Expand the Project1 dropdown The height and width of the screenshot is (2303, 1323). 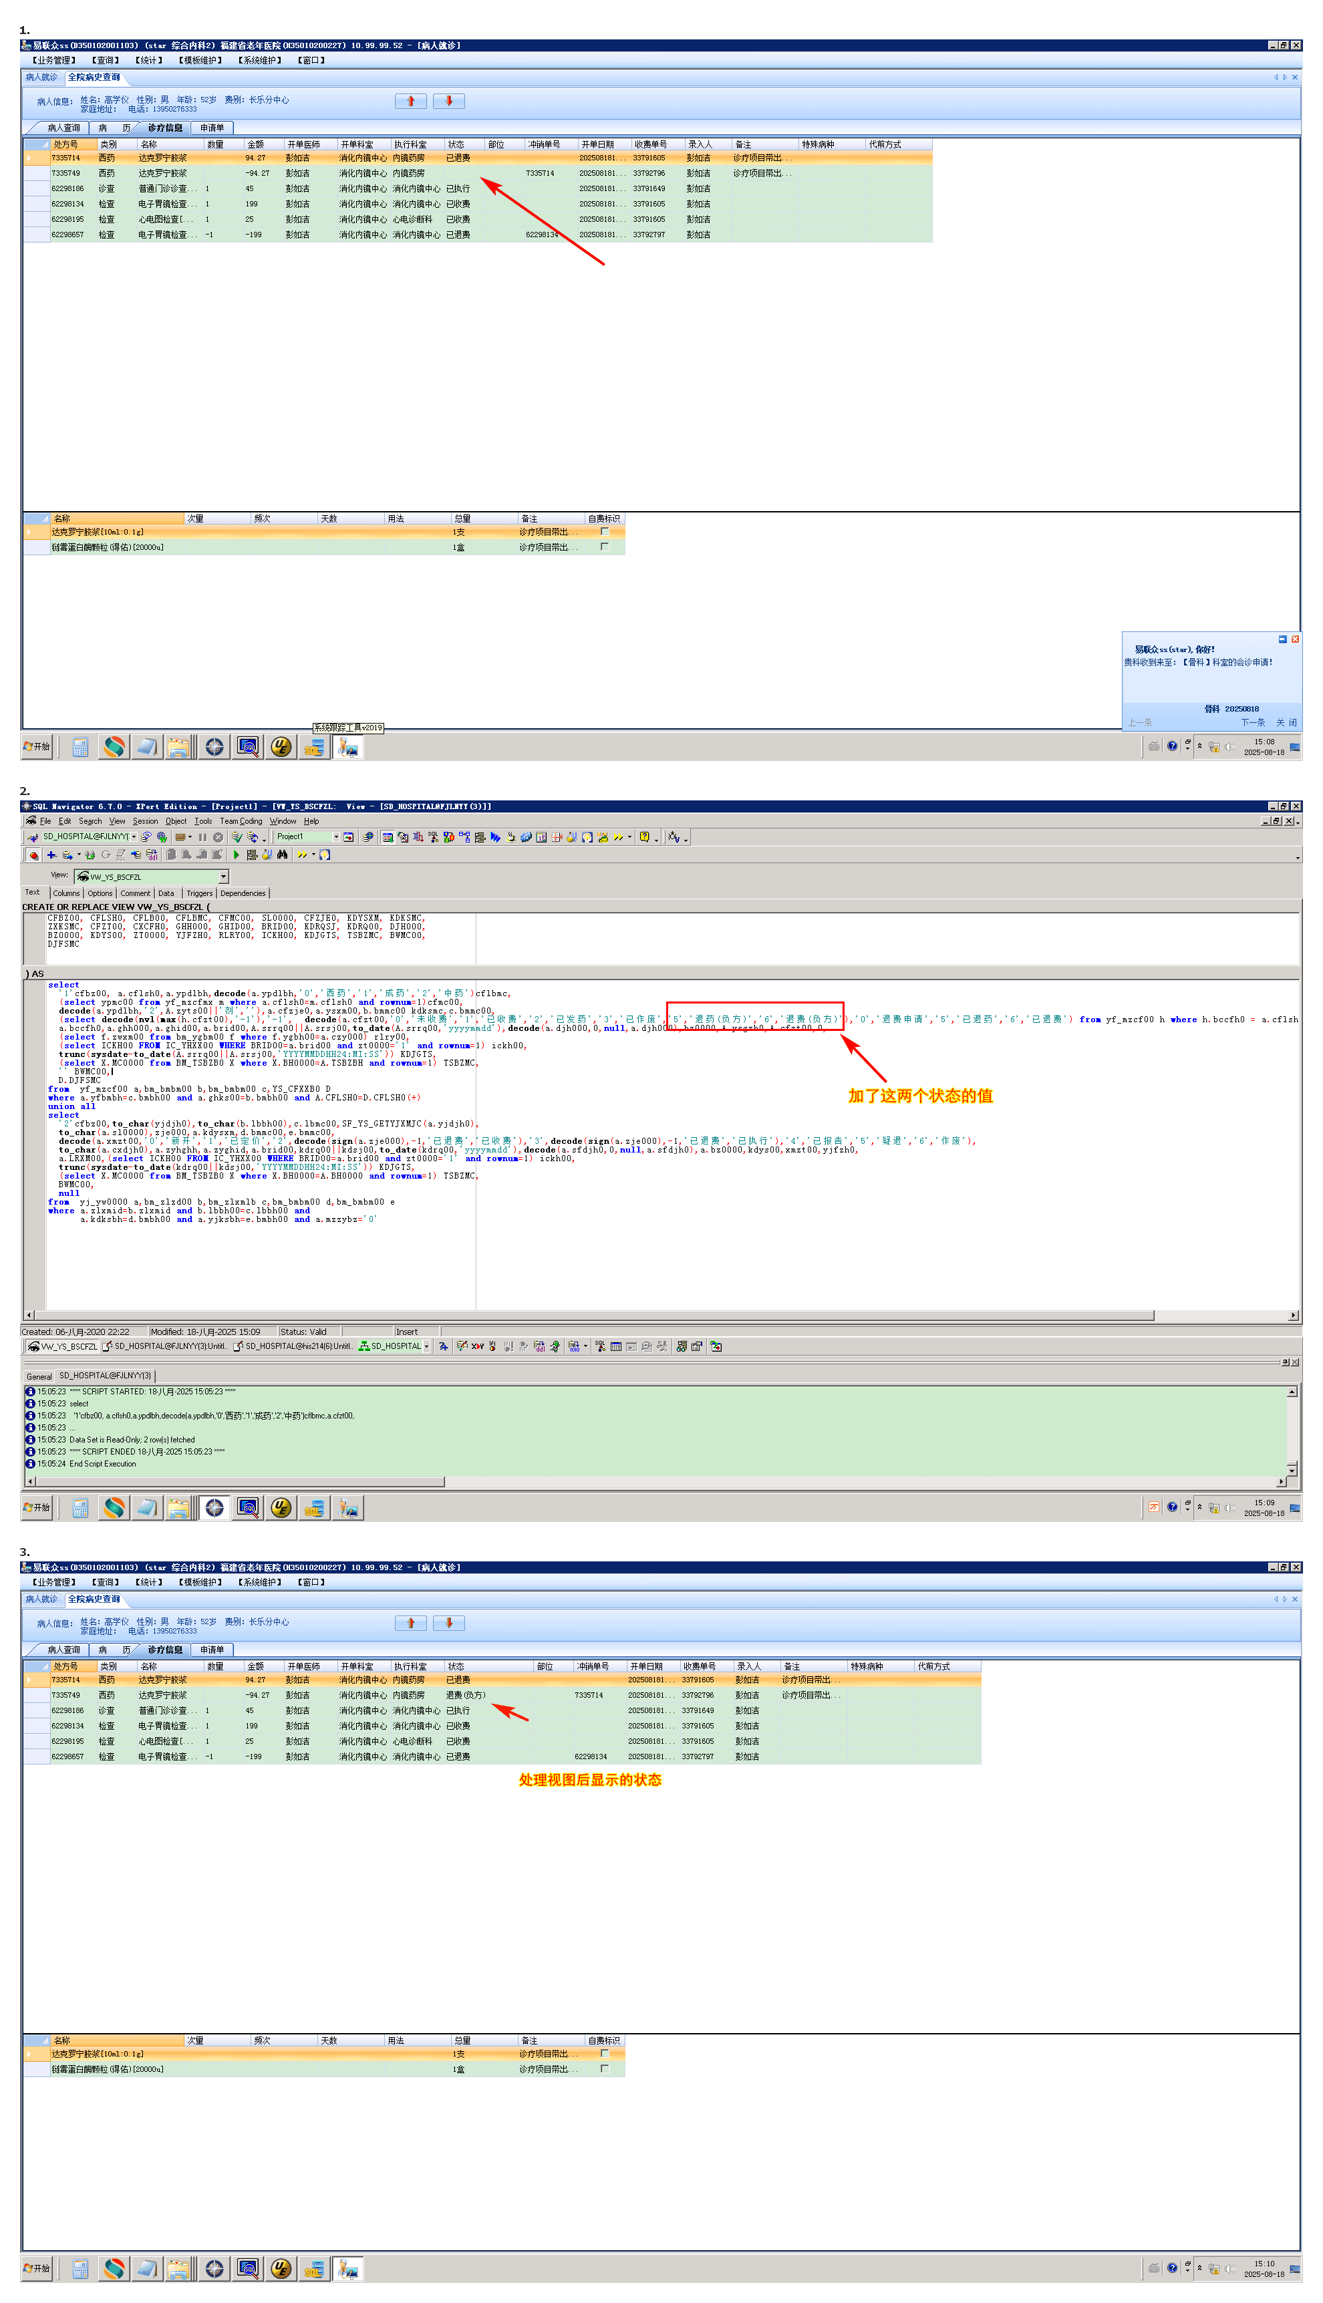click(335, 838)
